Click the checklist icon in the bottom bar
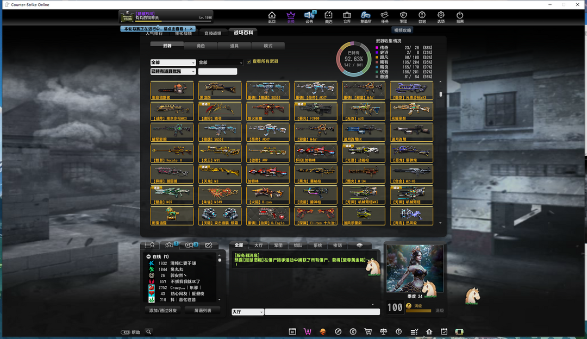 click(414, 331)
